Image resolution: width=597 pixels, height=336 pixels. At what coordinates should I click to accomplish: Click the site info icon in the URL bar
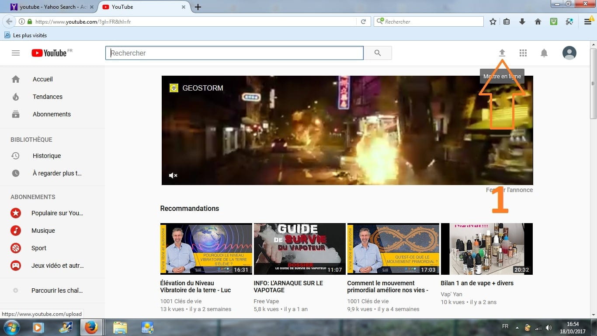(x=22, y=21)
